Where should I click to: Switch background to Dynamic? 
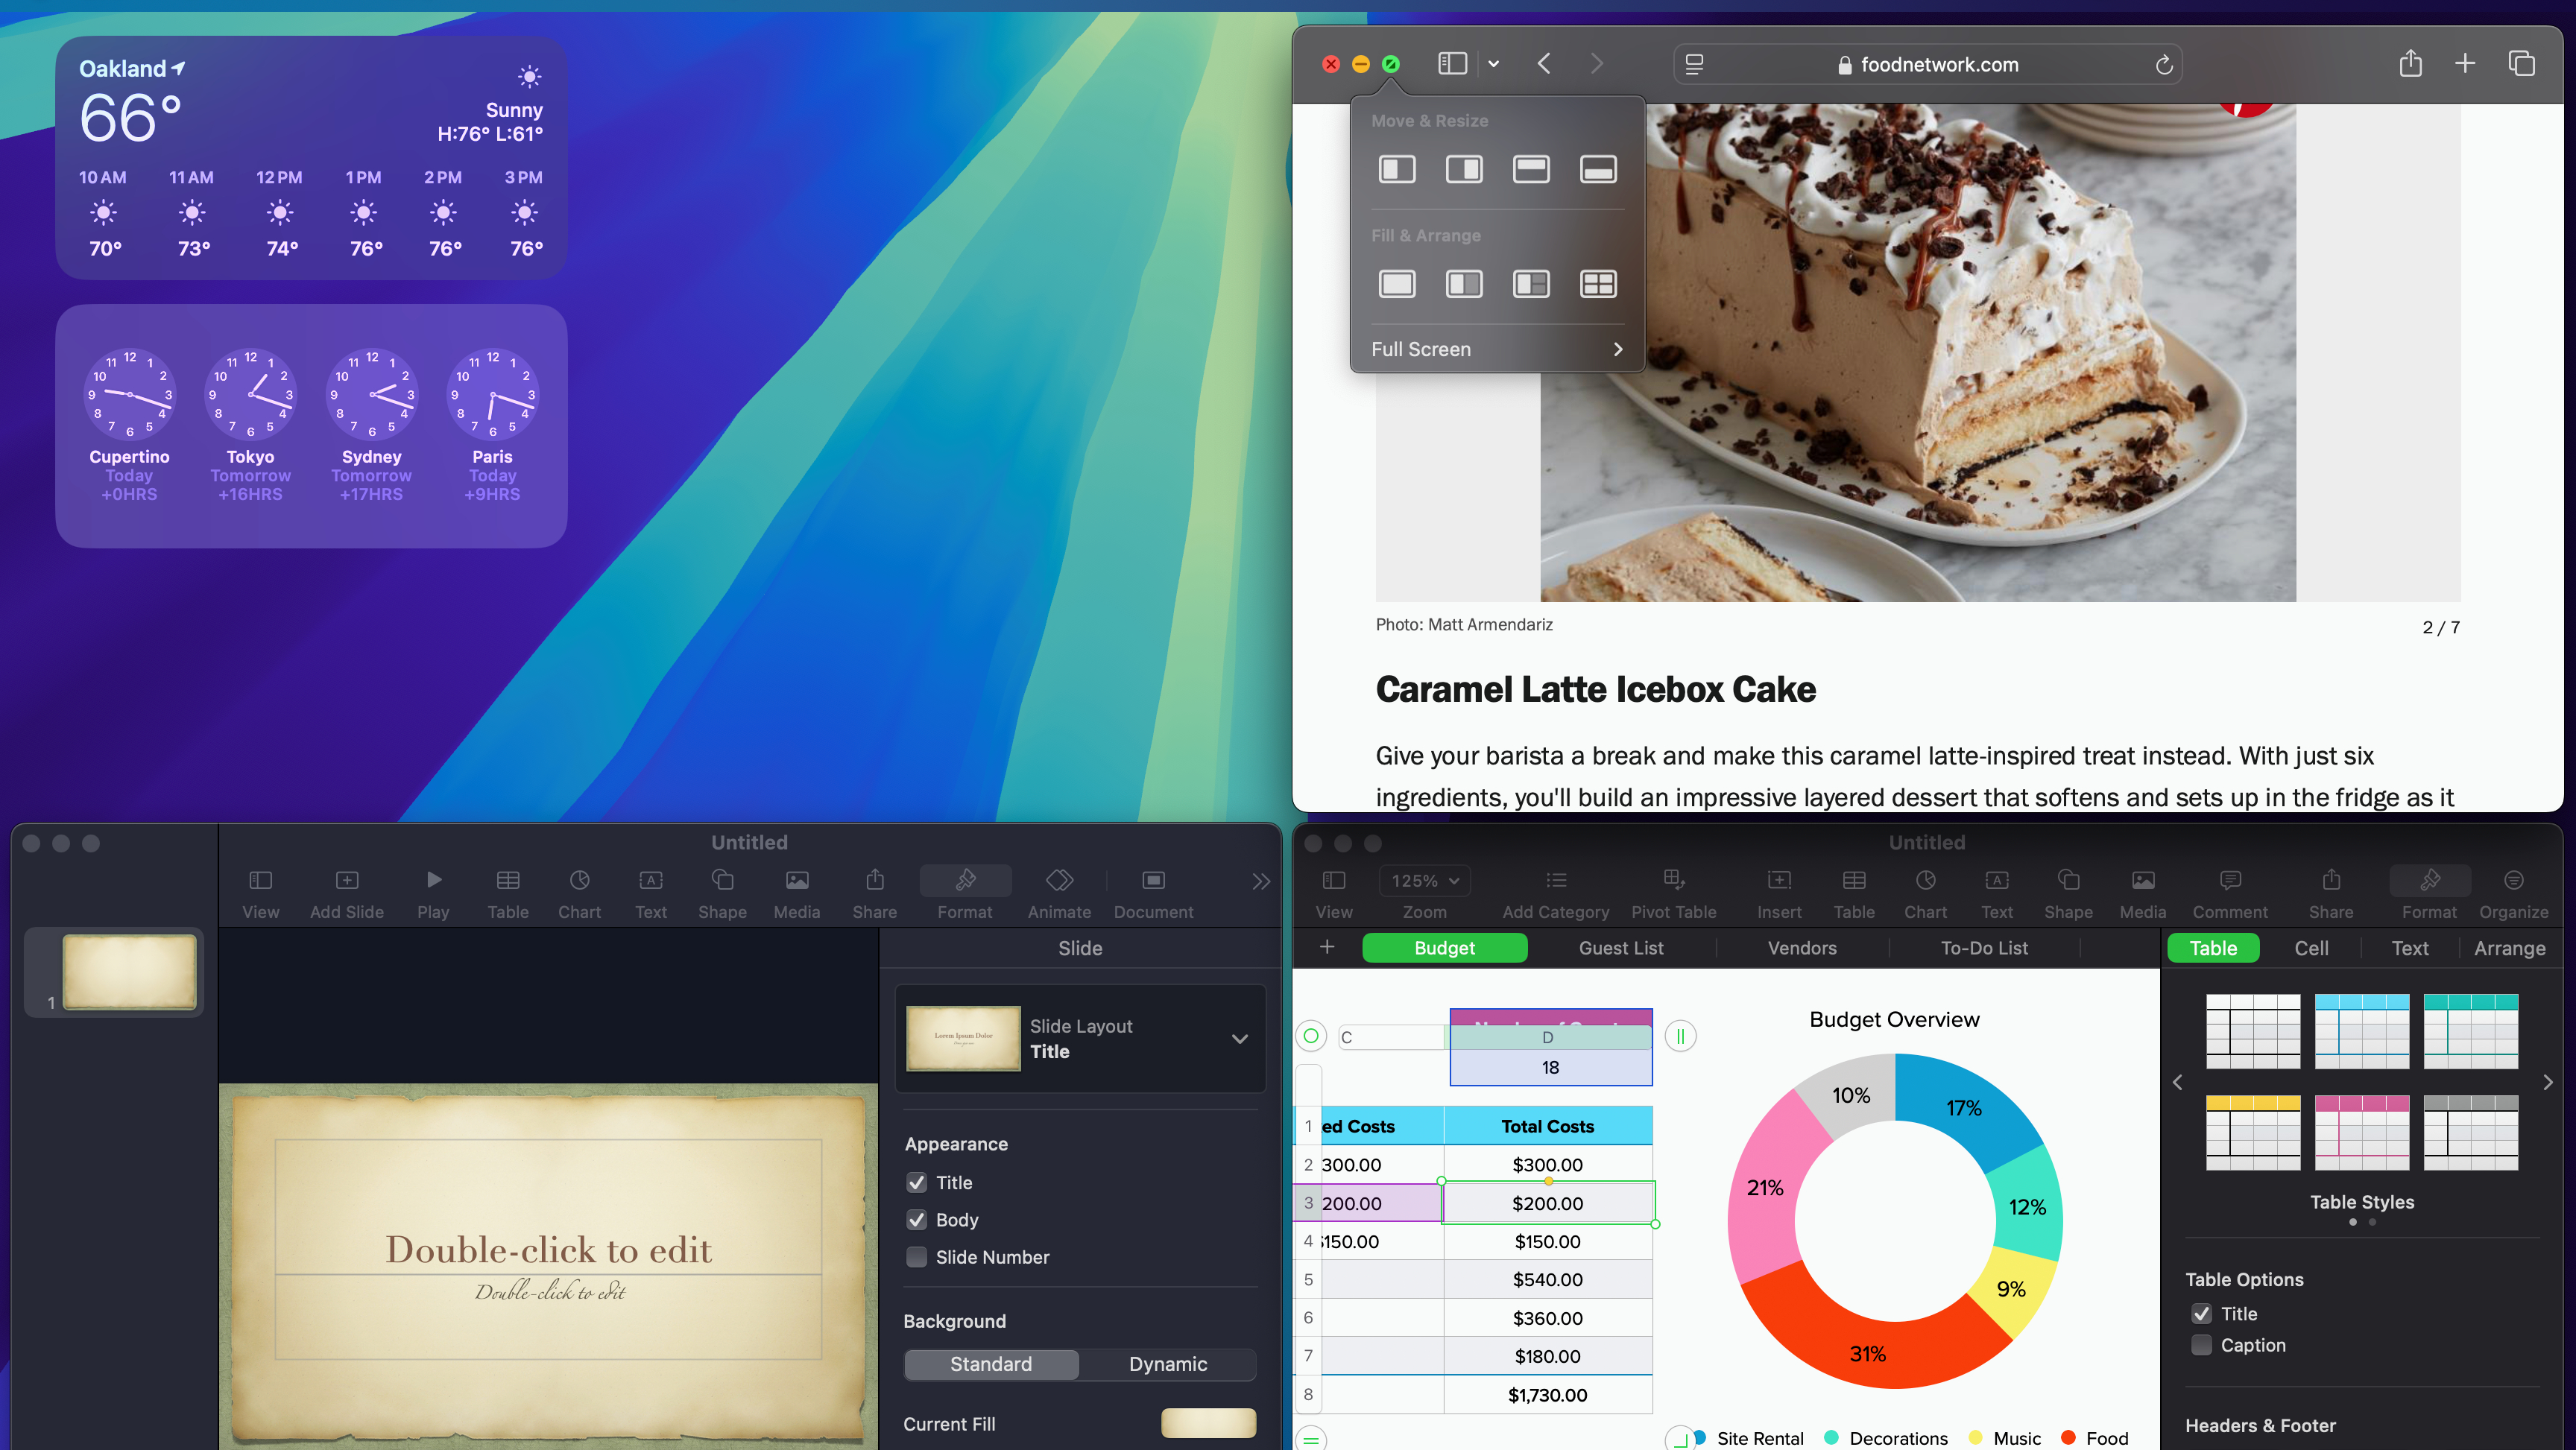(1167, 1364)
